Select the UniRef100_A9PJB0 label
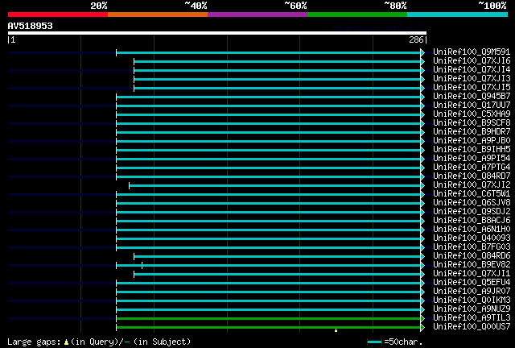The width and height of the screenshot is (515, 348). pyautogui.click(x=472, y=141)
